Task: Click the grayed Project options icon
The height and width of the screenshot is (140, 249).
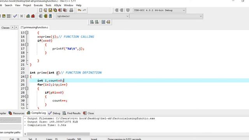Action: click(x=128, y=10)
